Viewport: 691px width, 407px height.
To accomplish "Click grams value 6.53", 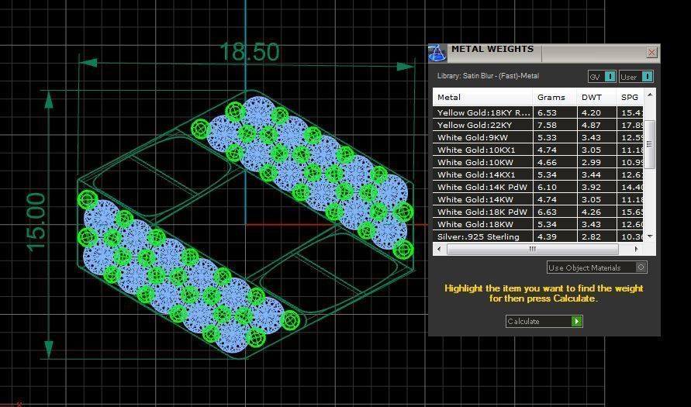I will 547,112.
